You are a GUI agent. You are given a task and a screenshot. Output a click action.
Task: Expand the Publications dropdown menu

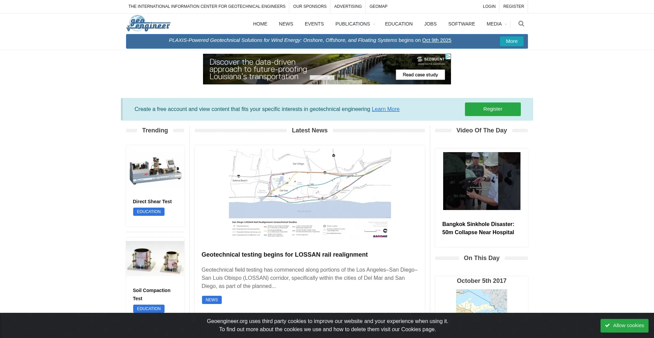[x=355, y=24]
